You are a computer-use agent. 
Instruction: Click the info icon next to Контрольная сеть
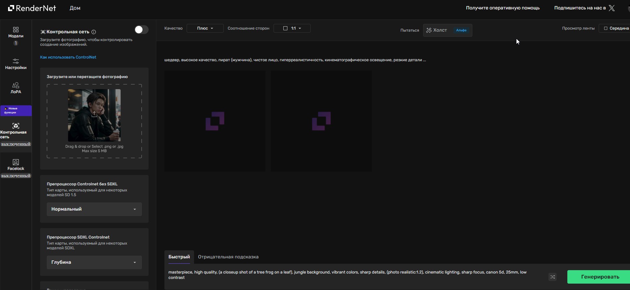pos(94,32)
